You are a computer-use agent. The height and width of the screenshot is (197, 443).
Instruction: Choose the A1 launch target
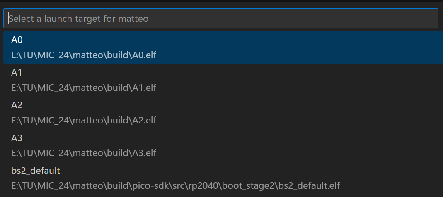point(223,80)
